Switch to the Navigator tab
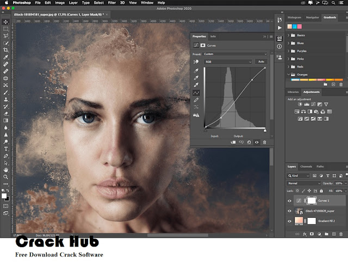The width and height of the screenshot is (348, 264). pyautogui.click(x=312, y=17)
